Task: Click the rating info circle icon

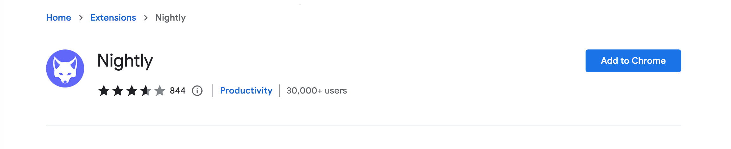Action: 197,91
